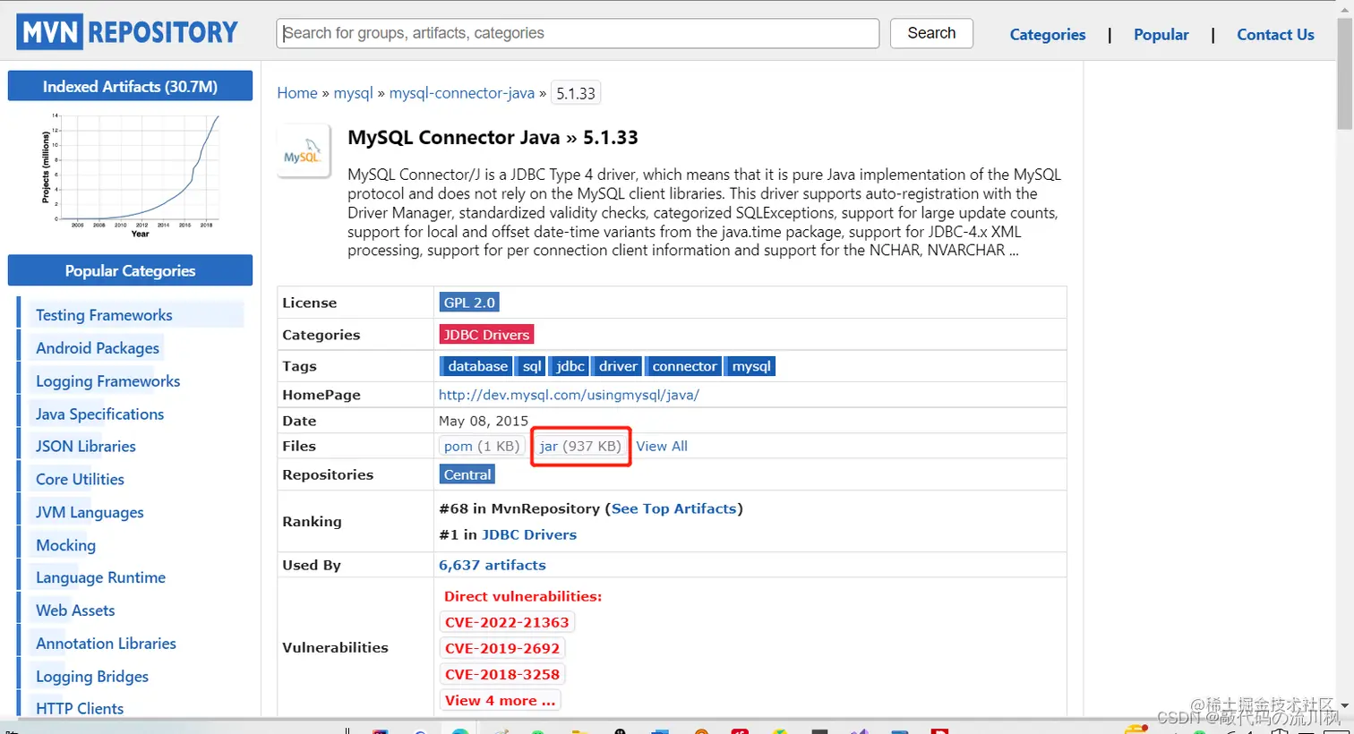Click View All files link
This screenshot has height=734, width=1354.
pos(662,446)
